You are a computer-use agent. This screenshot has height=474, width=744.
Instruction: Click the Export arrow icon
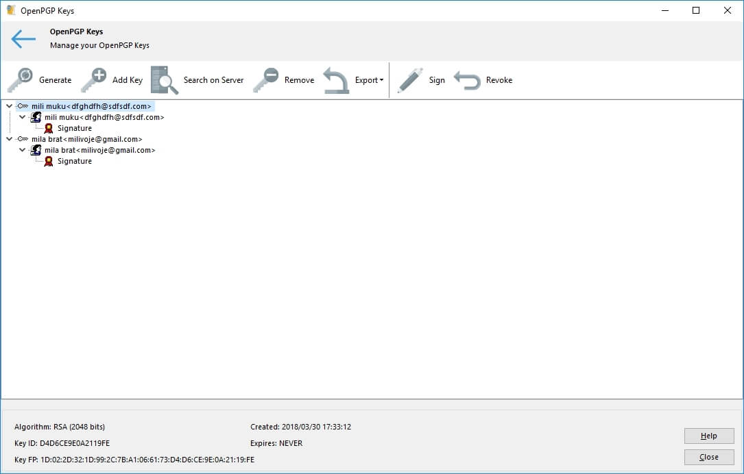(x=336, y=80)
